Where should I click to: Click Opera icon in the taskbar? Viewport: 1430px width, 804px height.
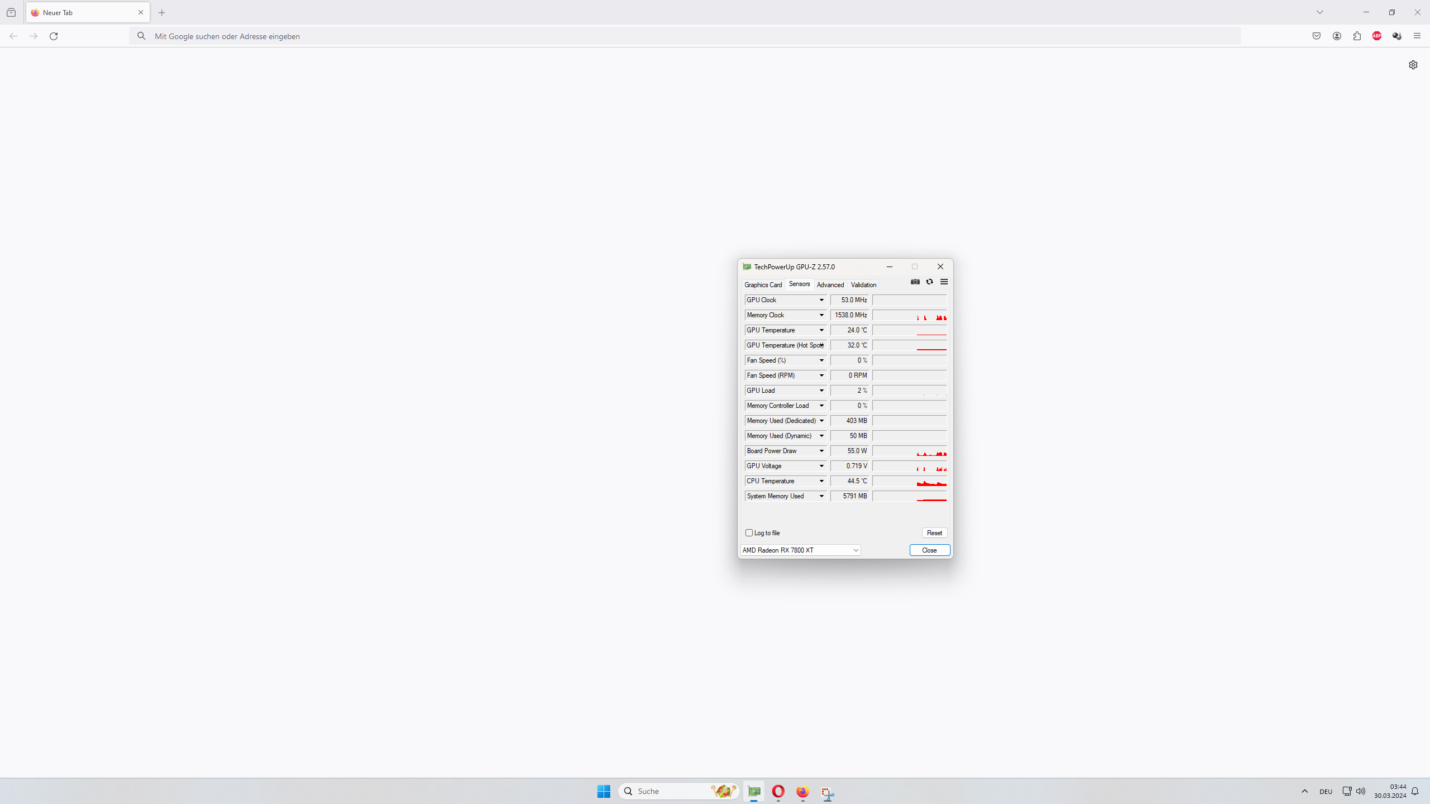(778, 791)
